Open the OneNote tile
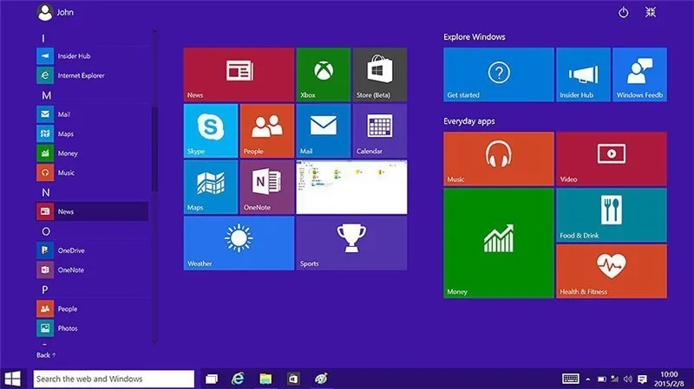 pos(267,187)
